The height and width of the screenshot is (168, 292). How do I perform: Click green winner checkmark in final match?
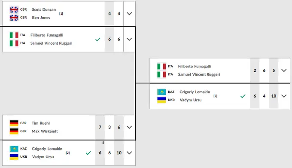pos(243,96)
